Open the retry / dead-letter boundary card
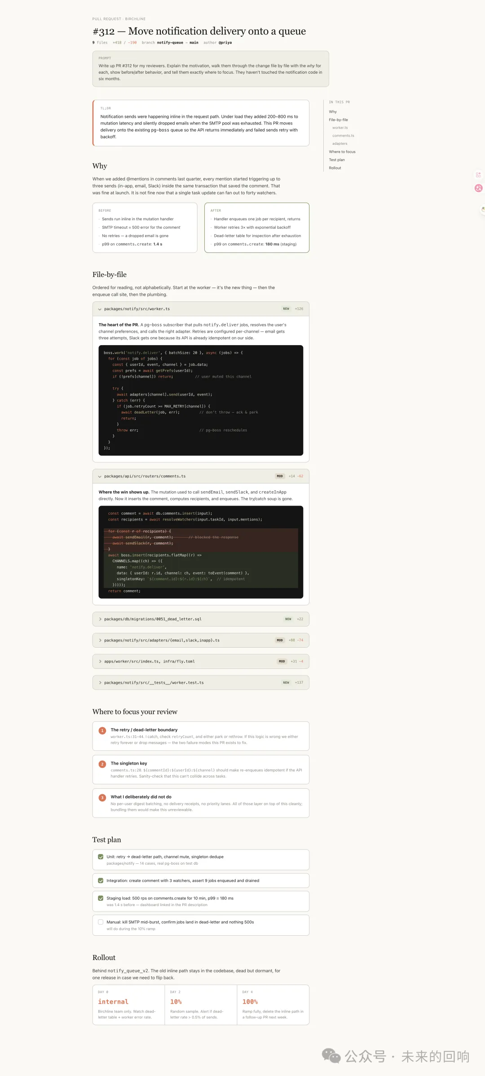 coord(201,736)
